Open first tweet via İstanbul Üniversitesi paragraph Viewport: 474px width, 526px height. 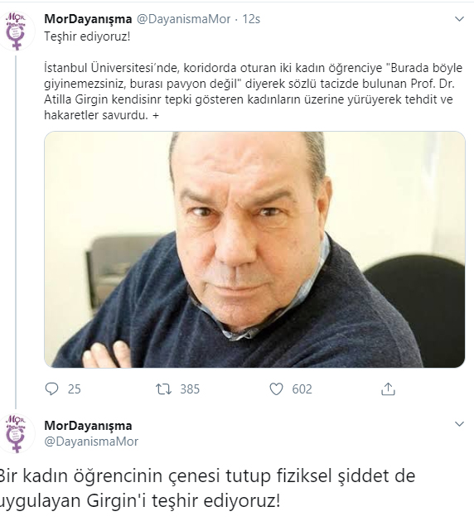click(253, 91)
